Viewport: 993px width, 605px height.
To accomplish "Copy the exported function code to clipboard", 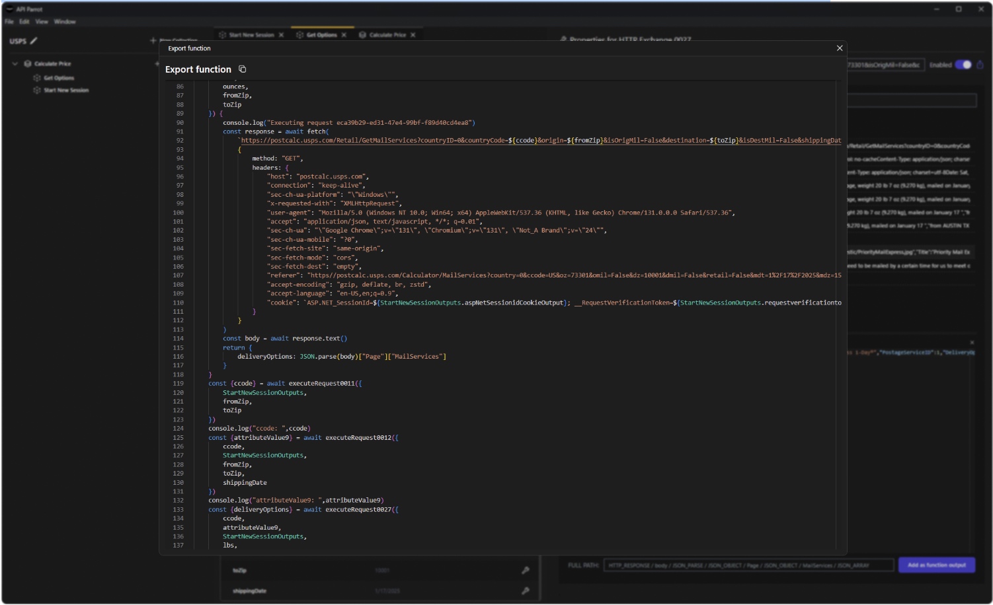I will pos(243,69).
